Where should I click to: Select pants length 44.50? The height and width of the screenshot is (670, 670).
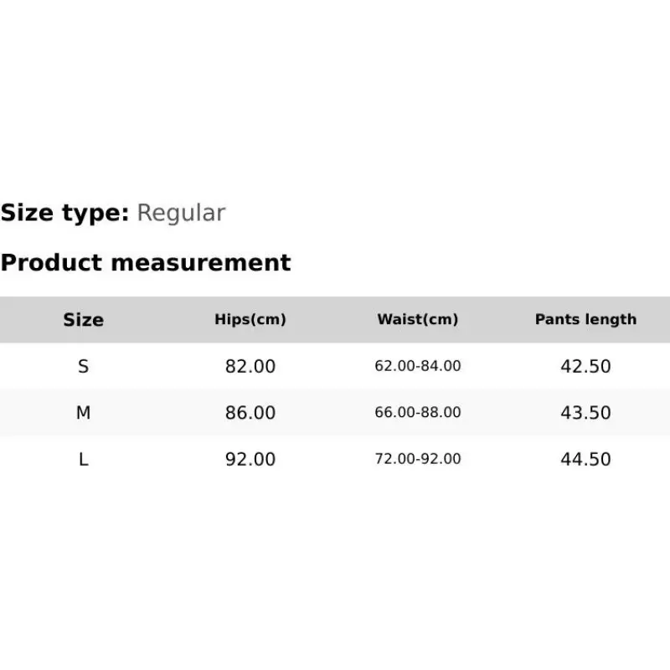[x=585, y=459]
